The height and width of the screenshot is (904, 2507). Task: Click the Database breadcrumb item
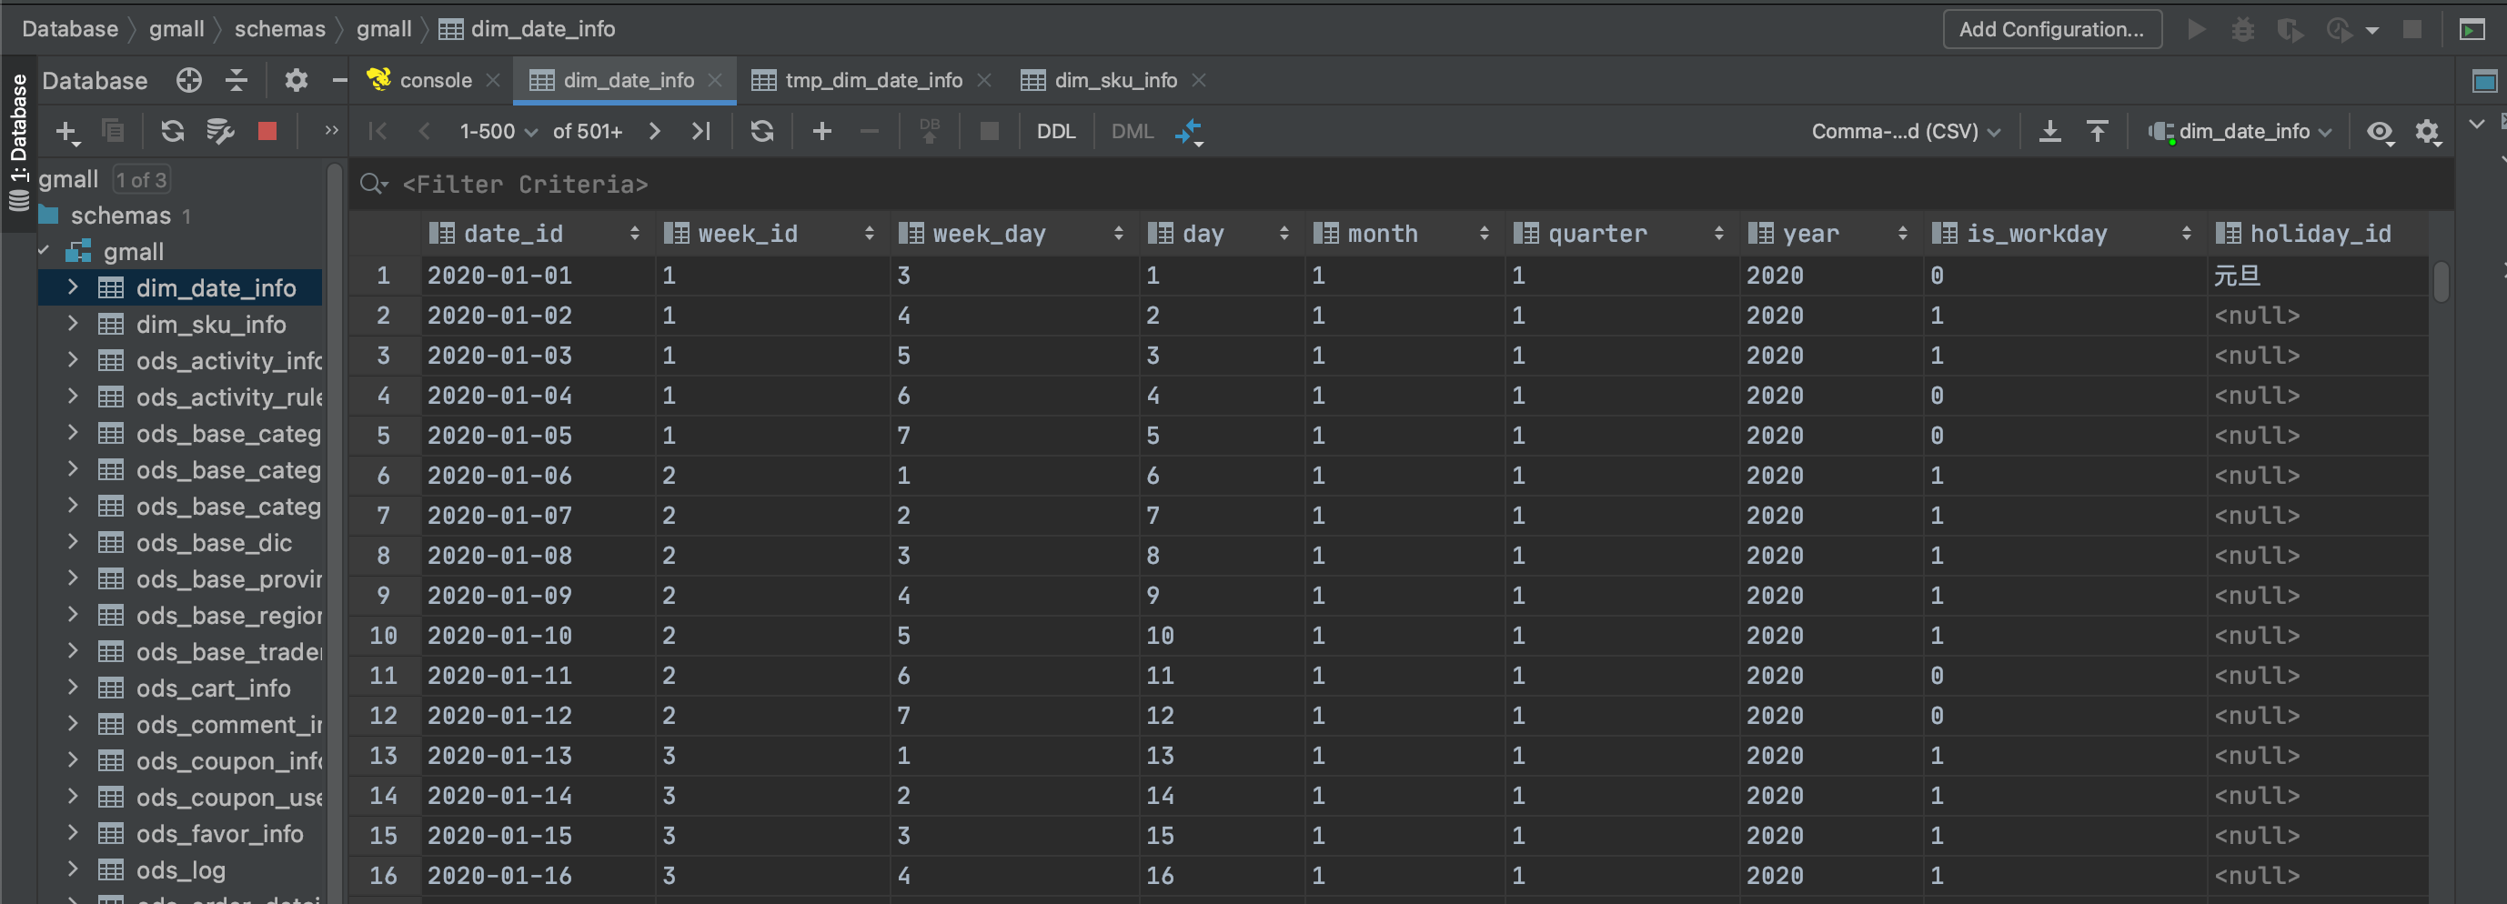70,29
